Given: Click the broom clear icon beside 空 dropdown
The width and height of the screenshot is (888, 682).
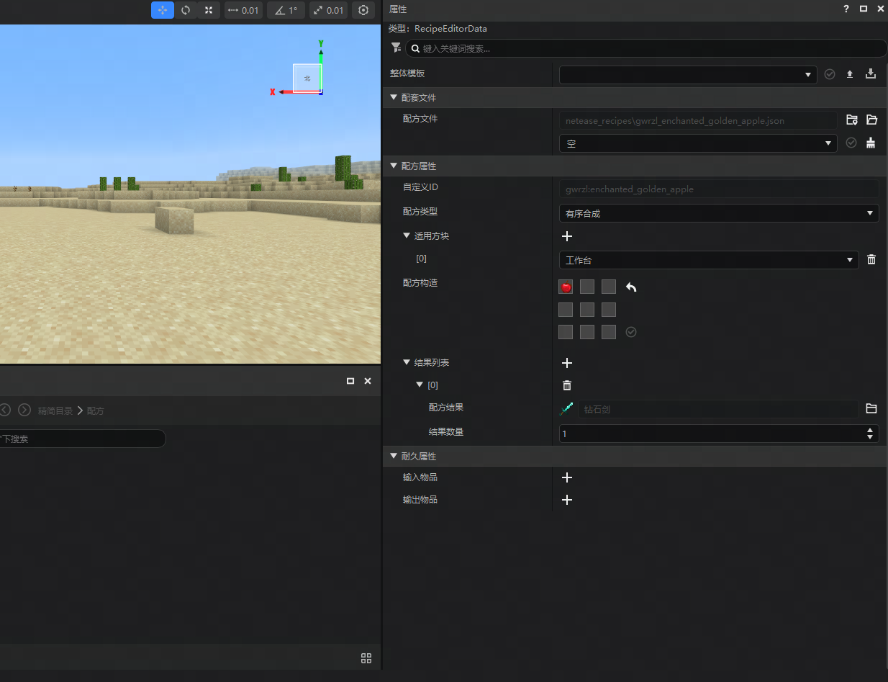Looking at the screenshot, I should pos(871,143).
